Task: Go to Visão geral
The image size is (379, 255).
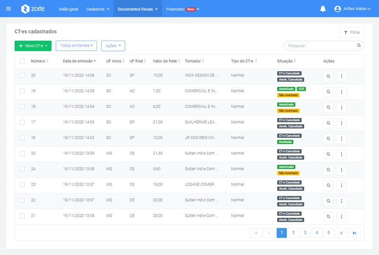Action: [x=68, y=9]
